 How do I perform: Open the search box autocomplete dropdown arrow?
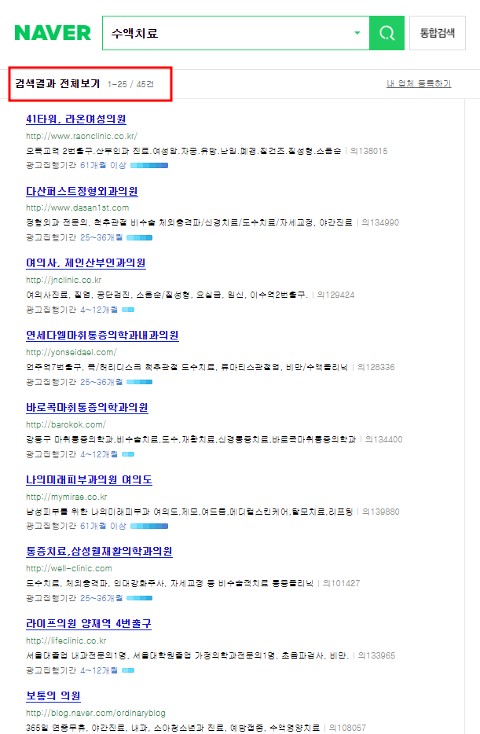click(x=357, y=33)
